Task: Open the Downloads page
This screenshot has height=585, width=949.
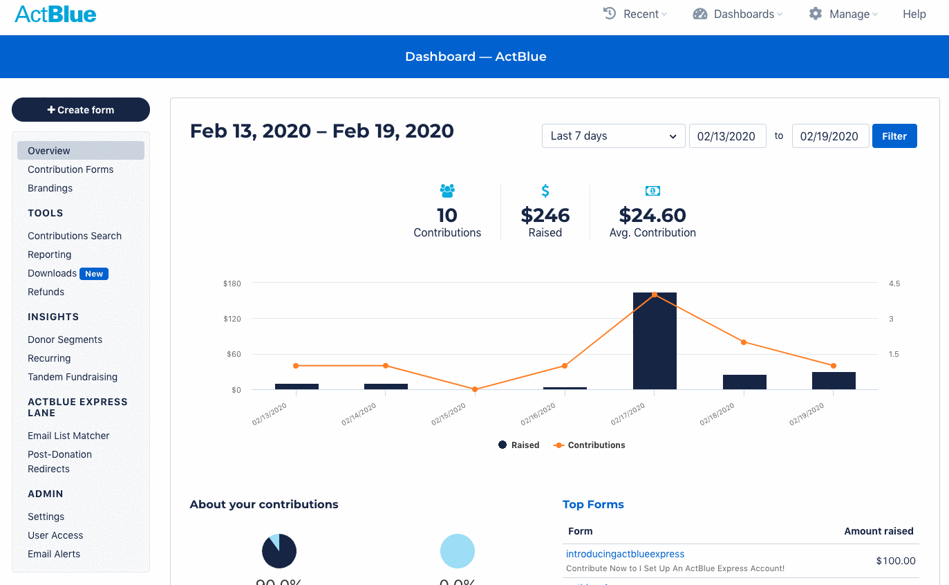Action: click(52, 273)
